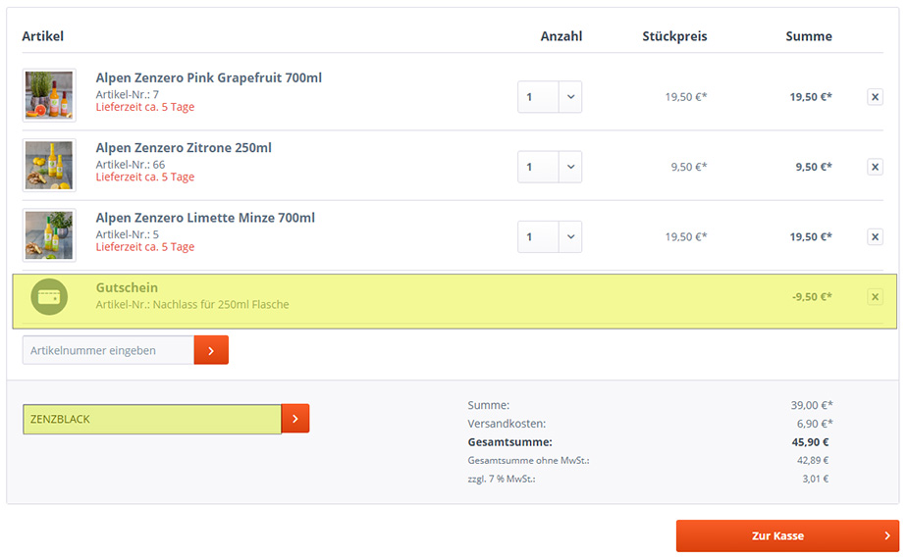The image size is (908, 559).
Task: Remove Alpen Zenzero Zitrone 250ml item
Action: coord(875,167)
